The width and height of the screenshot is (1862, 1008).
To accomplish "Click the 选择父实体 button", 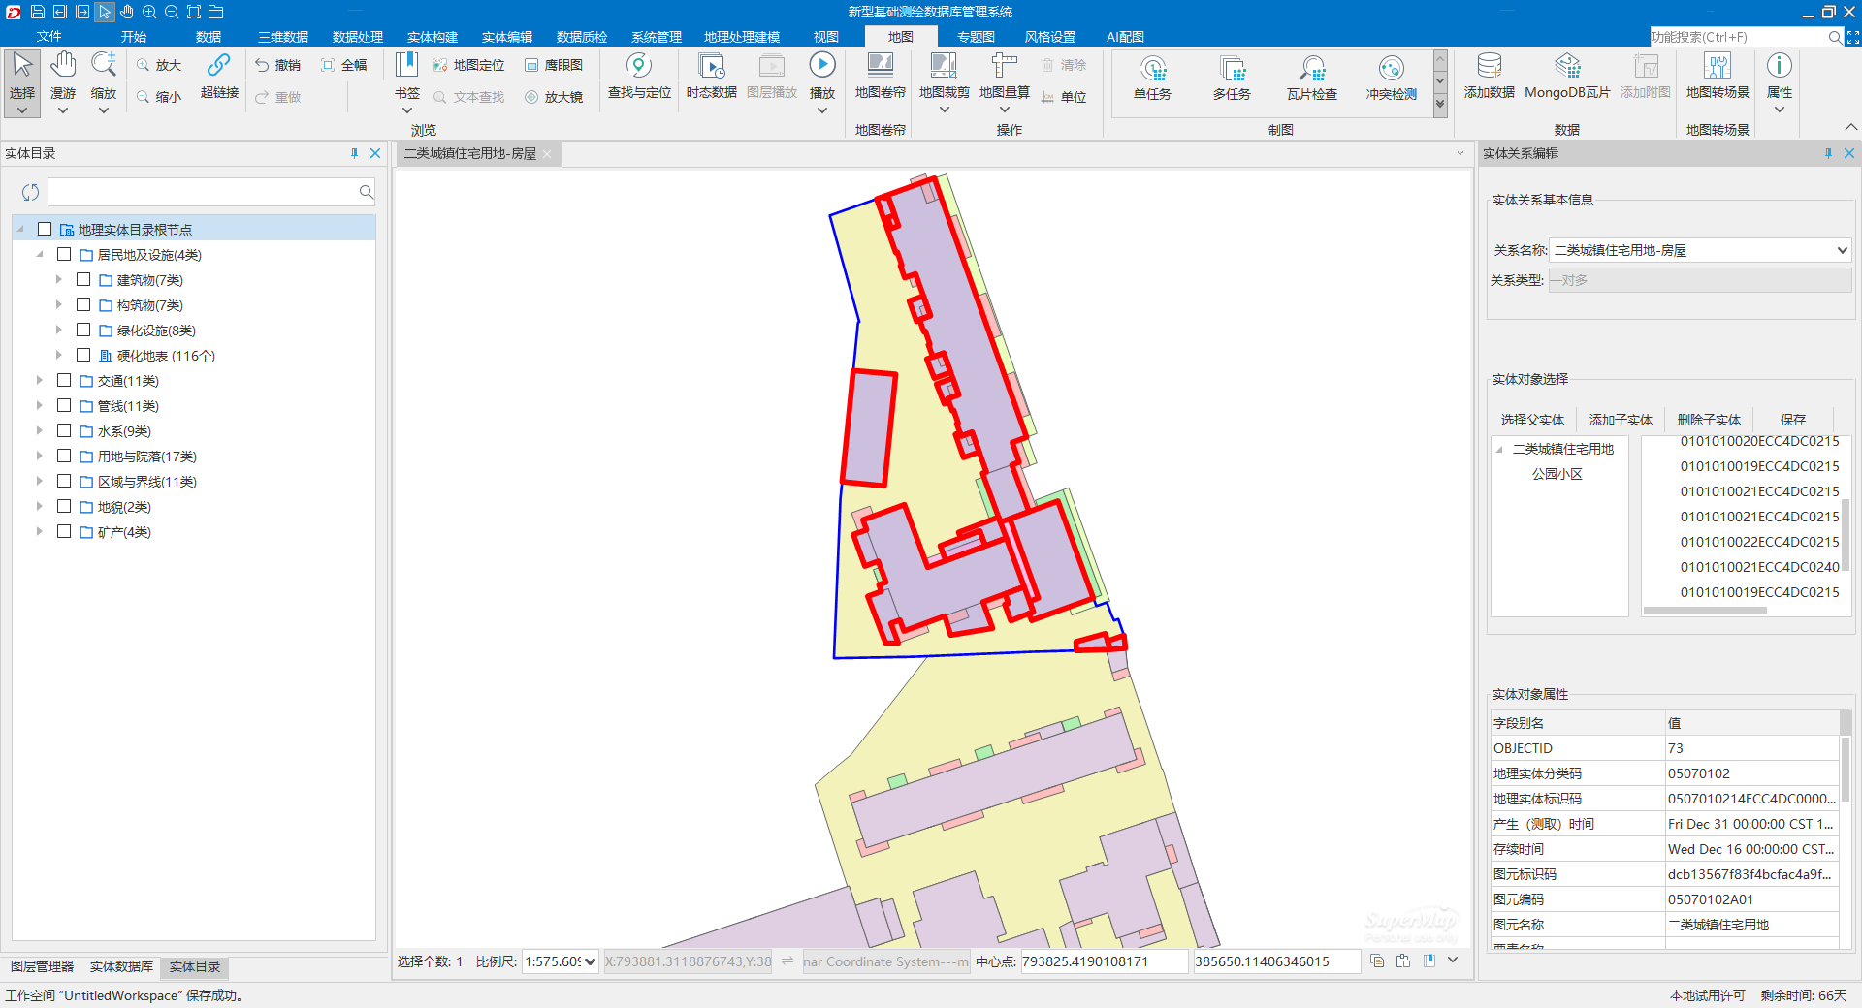I will coord(1532,420).
